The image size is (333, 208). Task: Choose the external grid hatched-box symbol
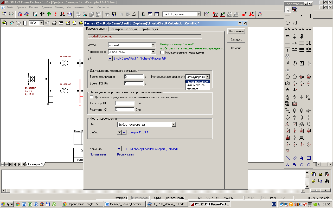pyautogui.click(x=287, y=83)
